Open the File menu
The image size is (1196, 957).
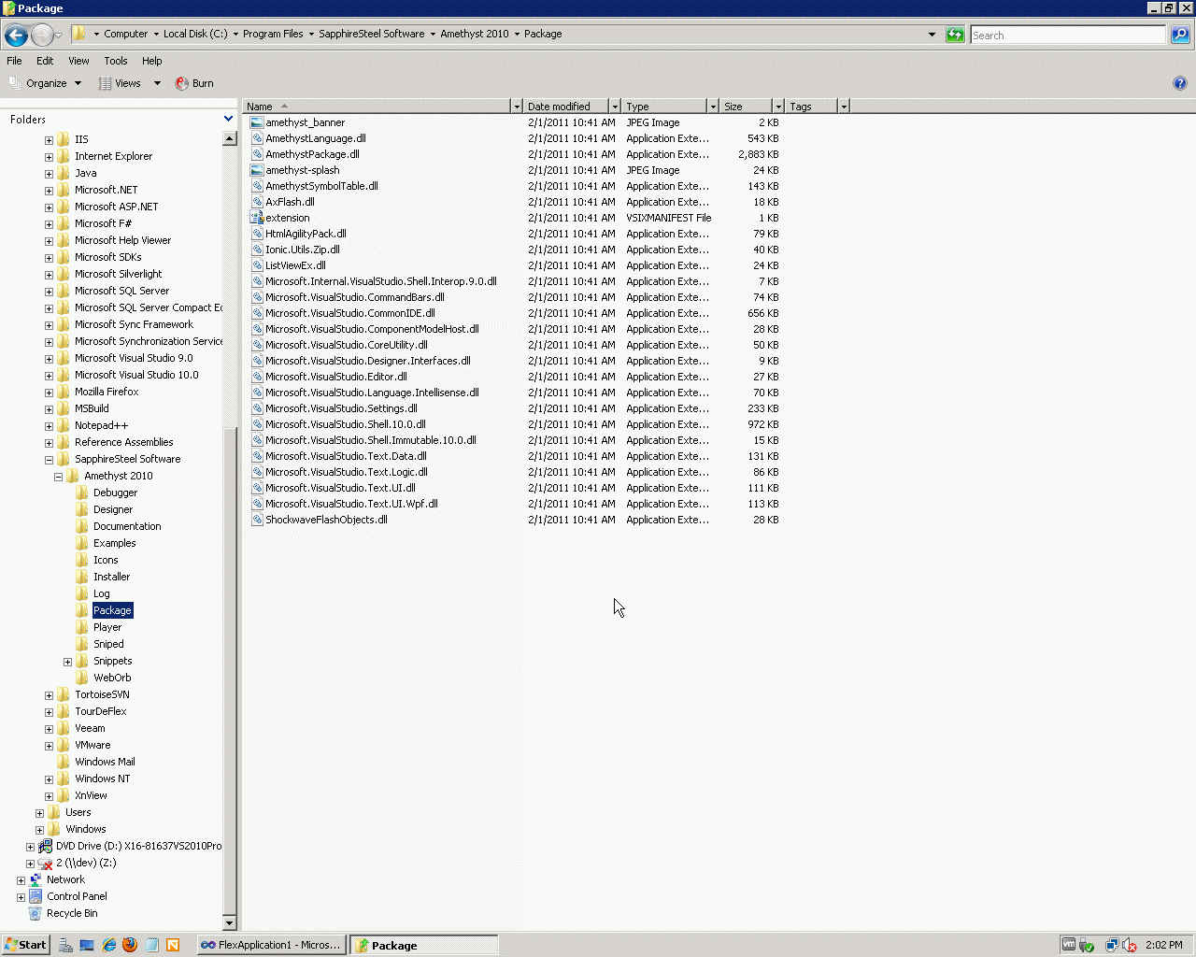(x=14, y=61)
